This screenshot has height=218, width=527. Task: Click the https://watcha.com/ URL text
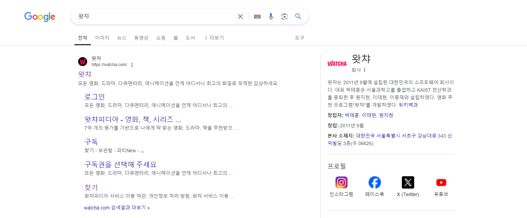pos(109,65)
